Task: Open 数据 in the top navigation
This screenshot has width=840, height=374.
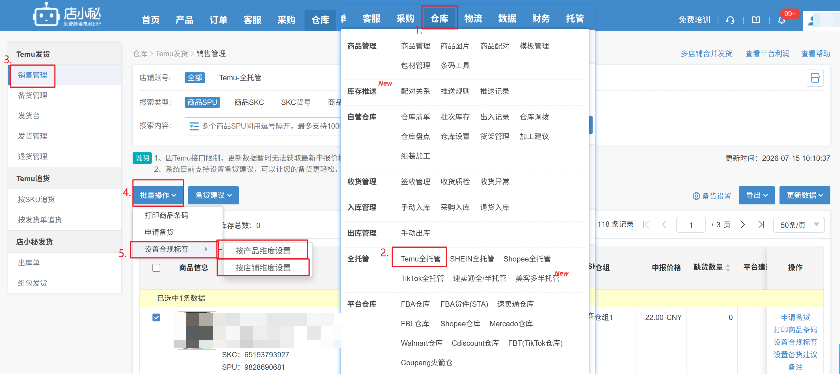Action: tap(507, 18)
